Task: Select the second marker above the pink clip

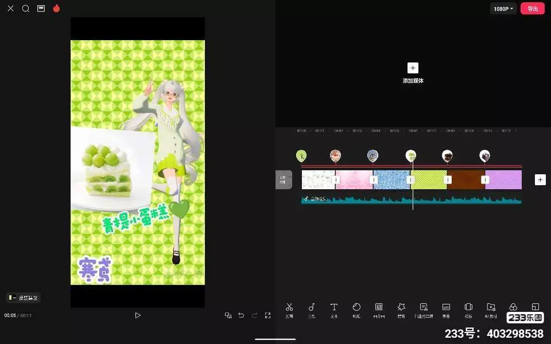Action: click(336, 156)
